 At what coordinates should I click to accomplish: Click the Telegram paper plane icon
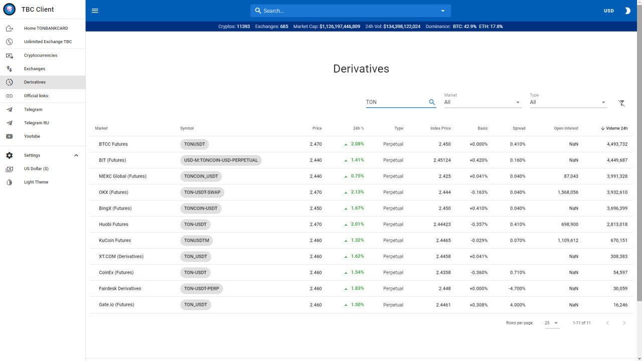pos(10,109)
